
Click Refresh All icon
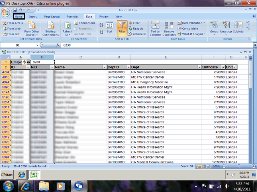(x=67, y=28)
